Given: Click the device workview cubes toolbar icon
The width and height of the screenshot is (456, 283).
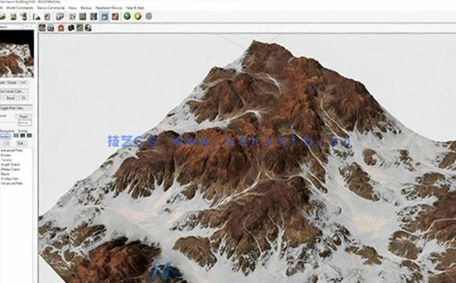Looking at the screenshot, I should pyautogui.click(x=60, y=16).
